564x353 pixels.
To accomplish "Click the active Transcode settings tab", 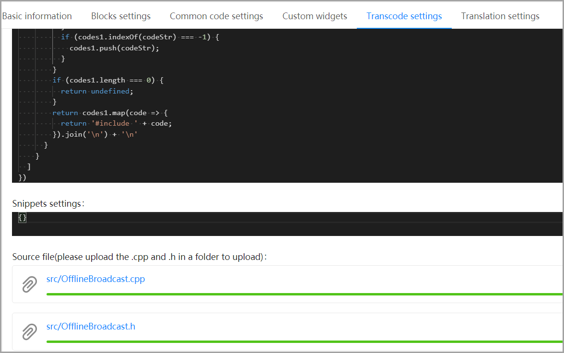I will (404, 16).
